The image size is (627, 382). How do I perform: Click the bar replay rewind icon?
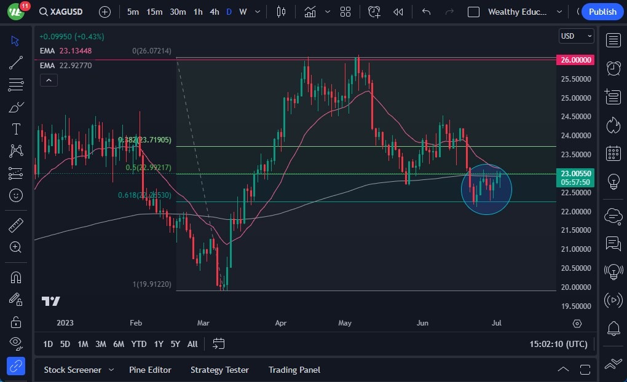(x=398, y=12)
